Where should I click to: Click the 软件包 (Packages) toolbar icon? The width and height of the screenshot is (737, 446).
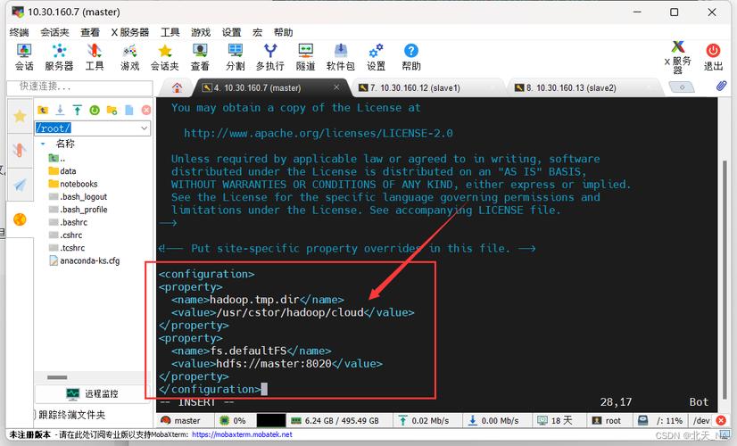[x=340, y=57]
